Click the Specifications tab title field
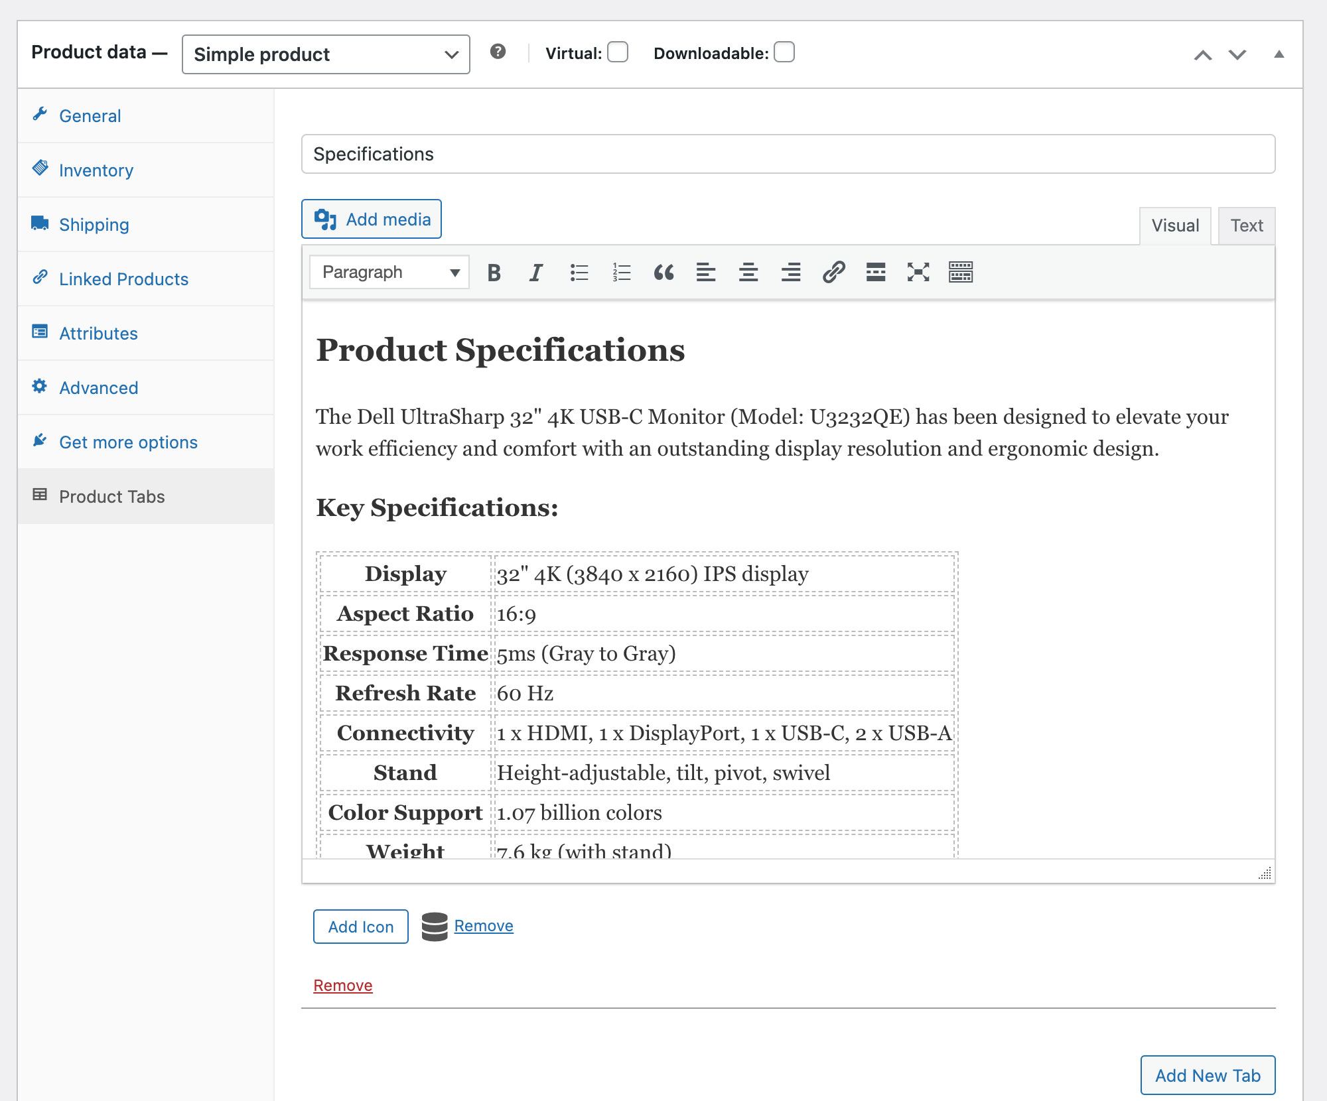This screenshot has height=1101, width=1327. [790, 154]
